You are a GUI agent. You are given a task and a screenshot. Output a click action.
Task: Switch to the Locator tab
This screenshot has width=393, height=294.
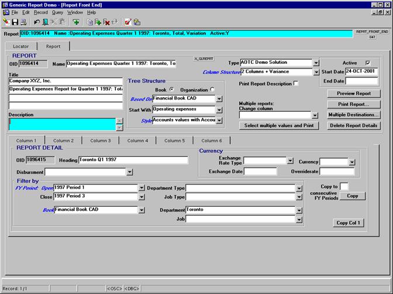tap(21, 46)
